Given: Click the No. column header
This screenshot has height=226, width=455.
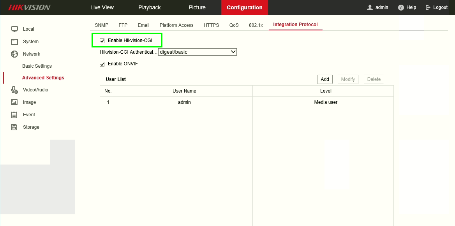Looking at the screenshot, I should point(108,91).
